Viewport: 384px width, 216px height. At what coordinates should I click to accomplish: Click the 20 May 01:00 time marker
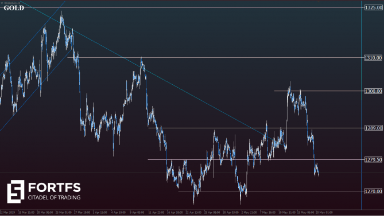click(x=324, y=213)
